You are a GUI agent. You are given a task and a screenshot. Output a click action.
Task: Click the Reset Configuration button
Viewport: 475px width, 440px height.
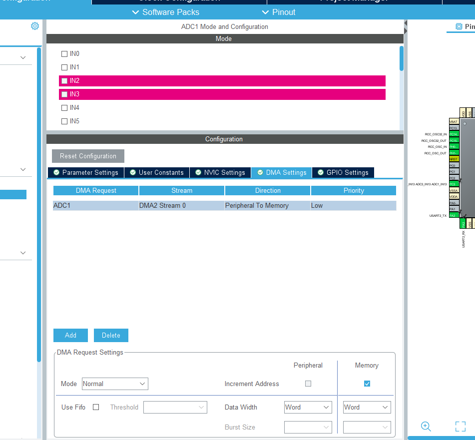88,156
